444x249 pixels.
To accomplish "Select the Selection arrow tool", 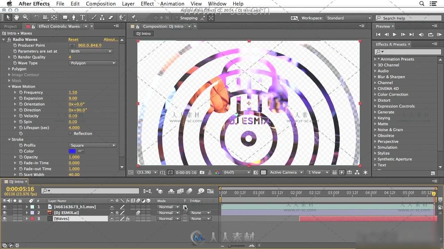I will coord(8,18).
